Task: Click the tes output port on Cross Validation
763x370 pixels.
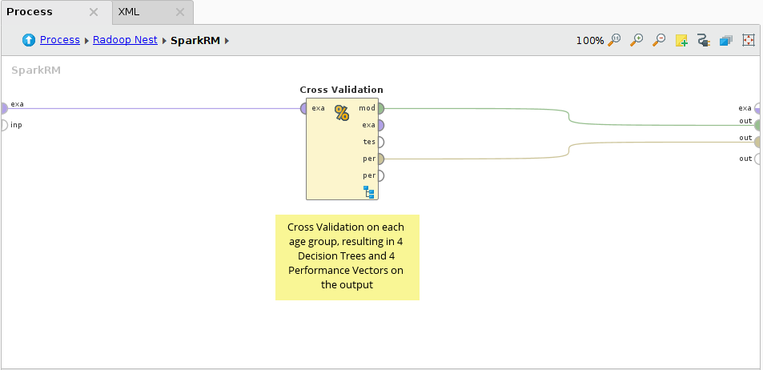Action: tap(380, 142)
